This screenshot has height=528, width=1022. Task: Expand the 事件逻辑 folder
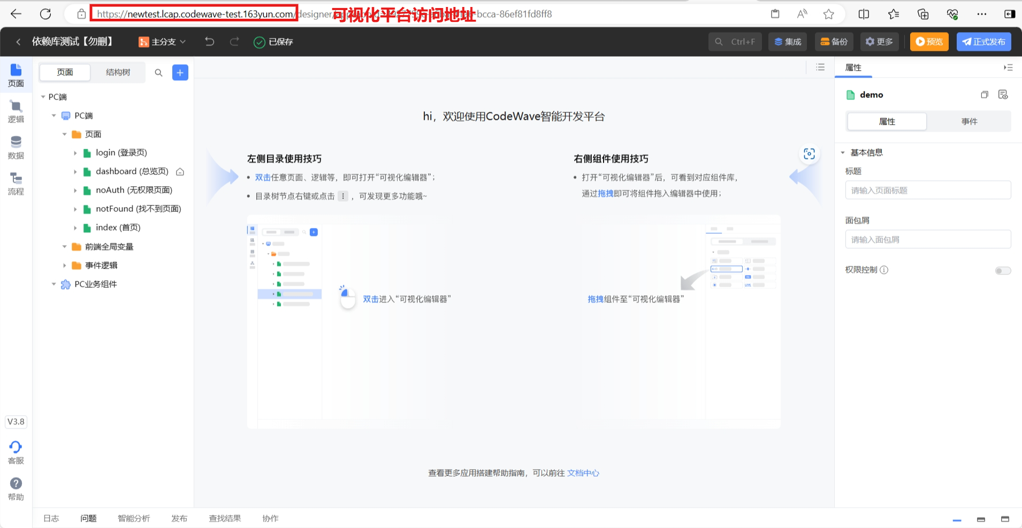64,265
